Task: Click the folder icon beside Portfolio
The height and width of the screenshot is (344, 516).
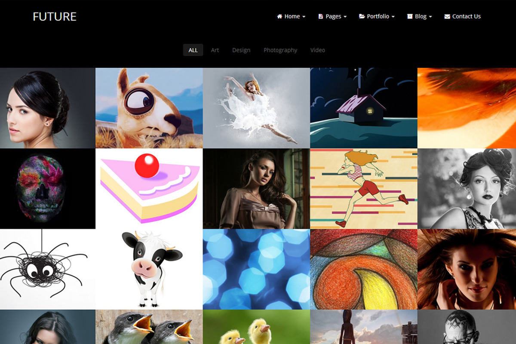Action: click(362, 16)
